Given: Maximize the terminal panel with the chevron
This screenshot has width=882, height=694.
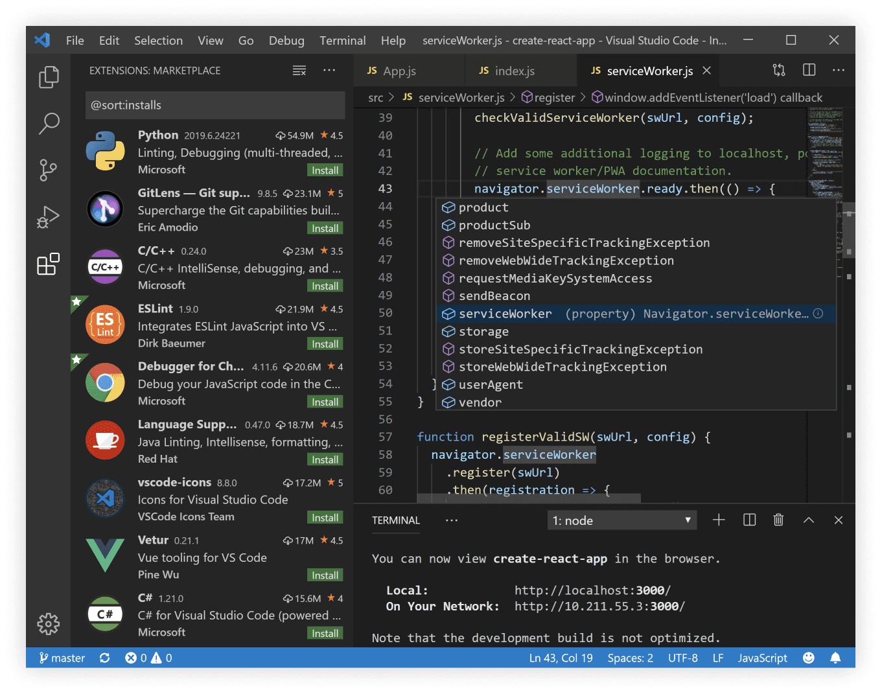Looking at the screenshot, I should (x=808, y=520).
